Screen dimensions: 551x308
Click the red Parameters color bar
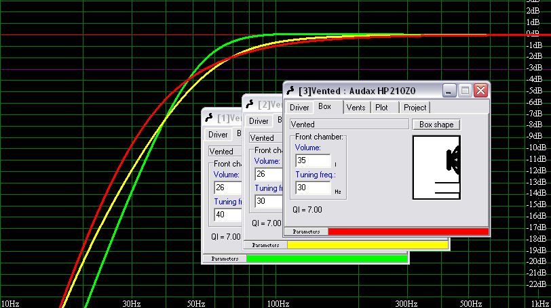coord(408,232)
